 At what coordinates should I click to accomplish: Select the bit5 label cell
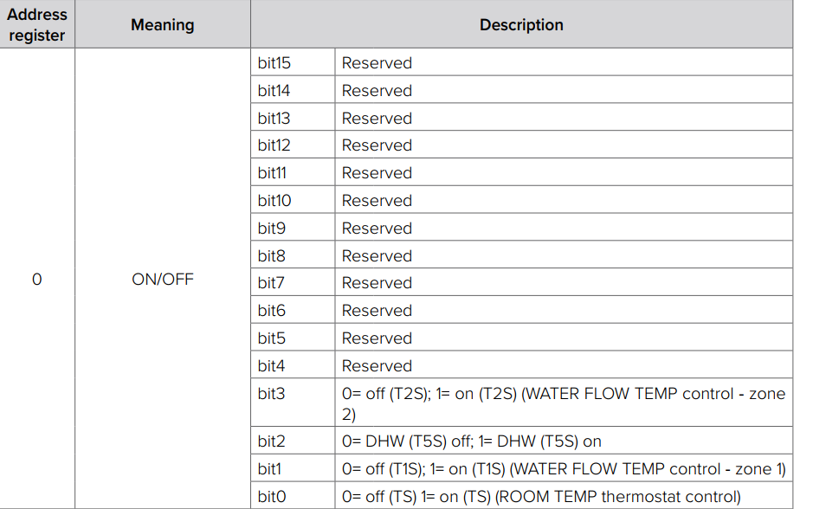[293, 338]
